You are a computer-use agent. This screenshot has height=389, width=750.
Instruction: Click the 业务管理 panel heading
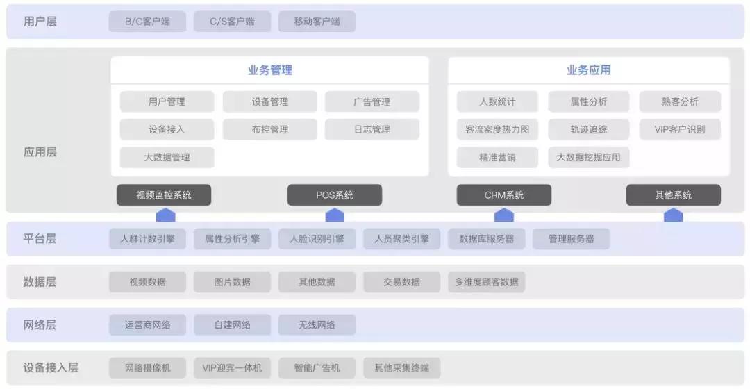click(x=269, y=70)
